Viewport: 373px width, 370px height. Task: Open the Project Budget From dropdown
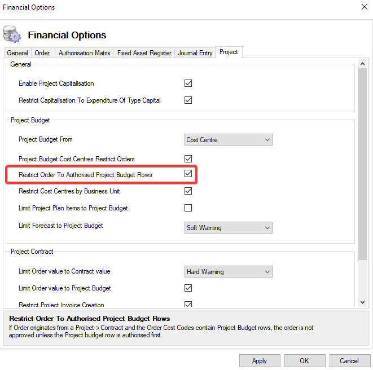(229, 140)
